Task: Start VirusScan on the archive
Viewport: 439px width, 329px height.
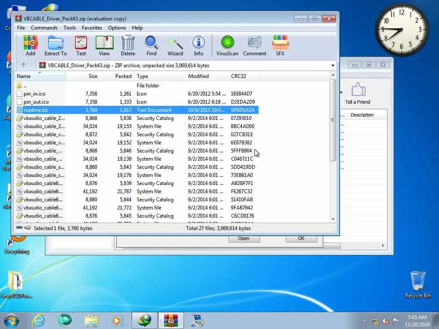Action: pyautogui.click(x=227, y=45)
